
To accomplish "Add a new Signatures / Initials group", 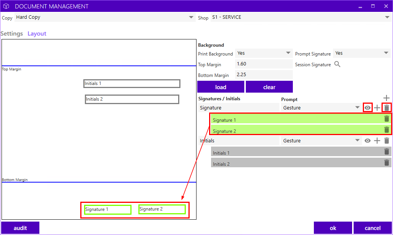I will click(387, 98).
